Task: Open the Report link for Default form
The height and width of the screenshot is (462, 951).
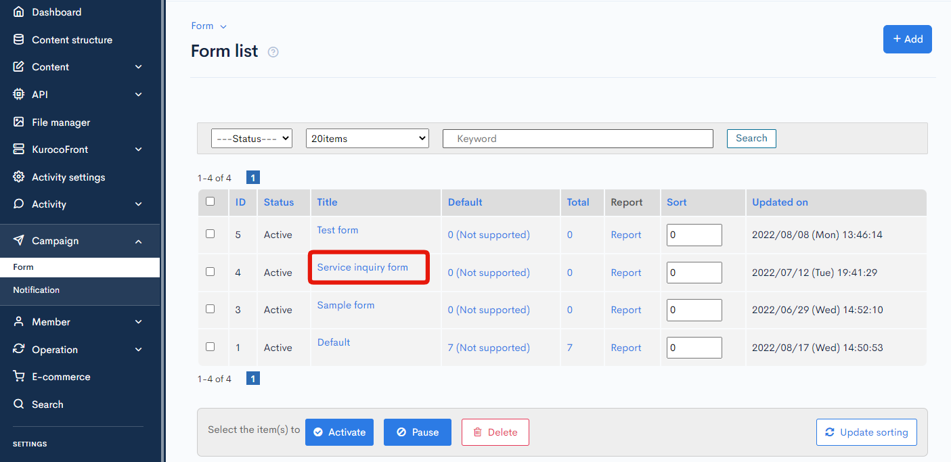Action: [x=626, y=348]
